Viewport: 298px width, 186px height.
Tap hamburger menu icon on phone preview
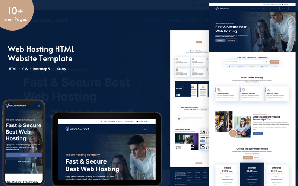(x=39, y=106)
